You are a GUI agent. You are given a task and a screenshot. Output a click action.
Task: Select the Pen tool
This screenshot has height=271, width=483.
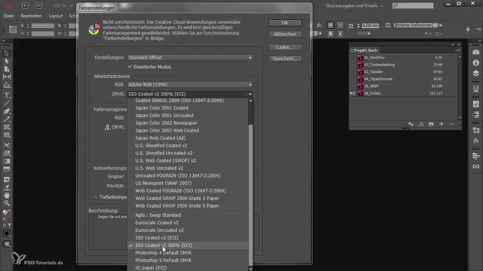[x=7, y=111]
